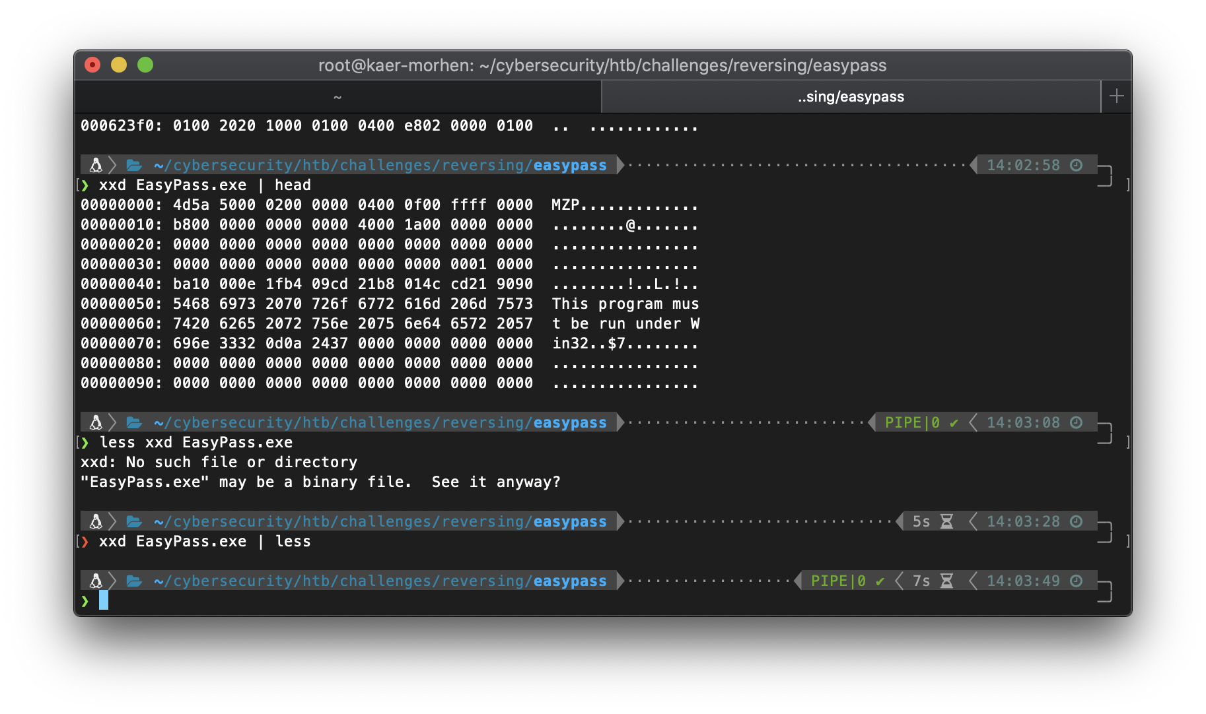This screenshot has height=714, width=1206.
Task: Click the Linux penguin icon in 14:03:49 prompt
Action: pos(96,581)
